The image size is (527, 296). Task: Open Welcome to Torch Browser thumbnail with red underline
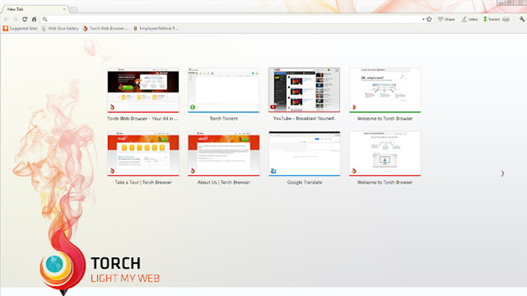coord(385,154)
